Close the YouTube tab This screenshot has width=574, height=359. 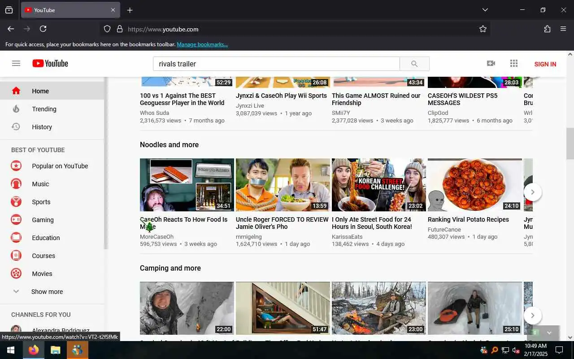click(113, 10)
